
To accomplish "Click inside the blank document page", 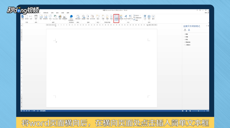I will (x=102, y=68).
